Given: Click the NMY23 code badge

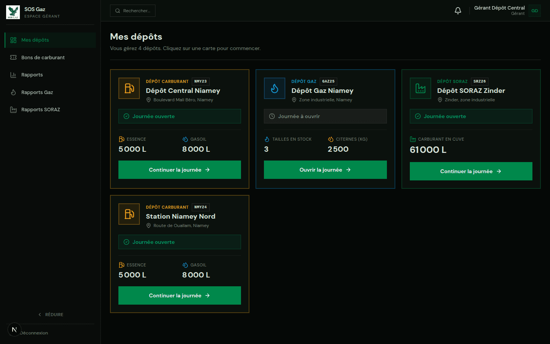Looking at the screenshot, I should [201, 81].
